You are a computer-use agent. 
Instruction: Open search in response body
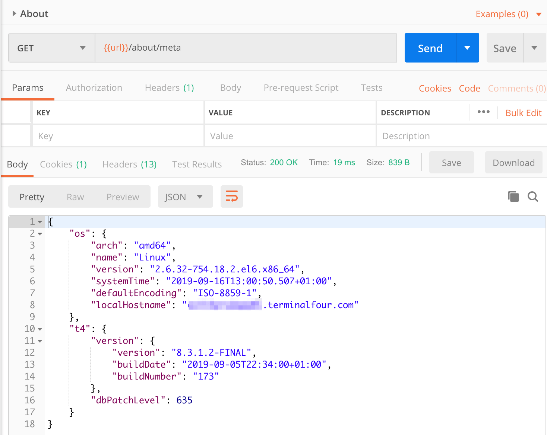(x=532, y=196)
